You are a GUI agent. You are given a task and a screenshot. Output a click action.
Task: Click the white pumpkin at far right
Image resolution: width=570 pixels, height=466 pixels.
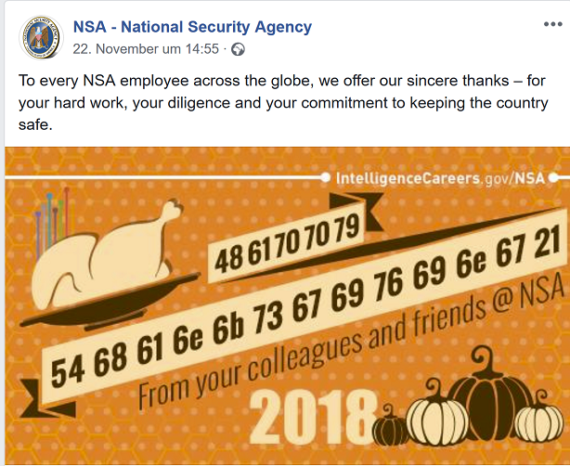pos(540,422)
